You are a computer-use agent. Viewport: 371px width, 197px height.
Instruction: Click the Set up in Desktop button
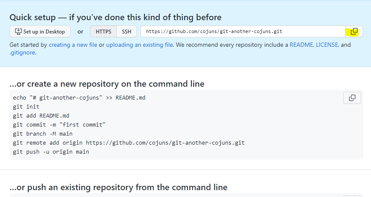tap(40, 31)
